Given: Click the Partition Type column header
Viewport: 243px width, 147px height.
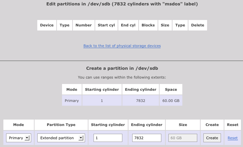Looking at the screenshot, I should 61,125.
